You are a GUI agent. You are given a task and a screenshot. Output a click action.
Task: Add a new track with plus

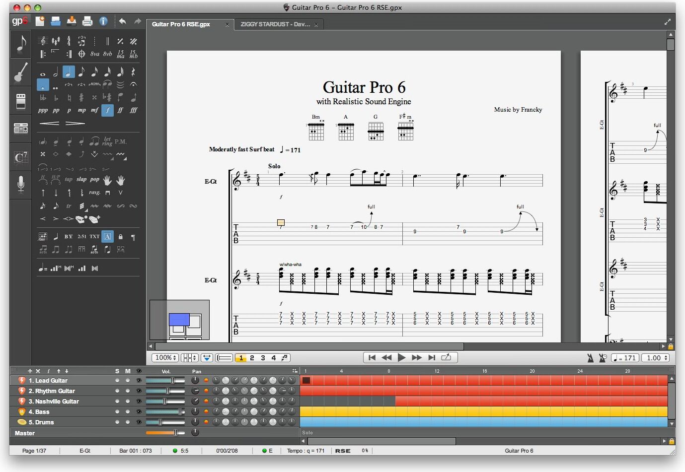click(x=30, y=371)
